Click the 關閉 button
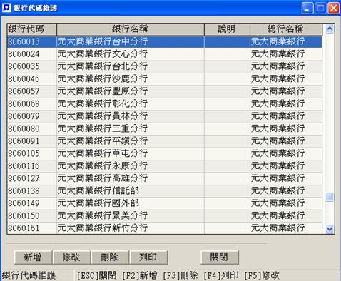Image resolution: width=341 pixels, height=281 pixels. pos(220,257)
